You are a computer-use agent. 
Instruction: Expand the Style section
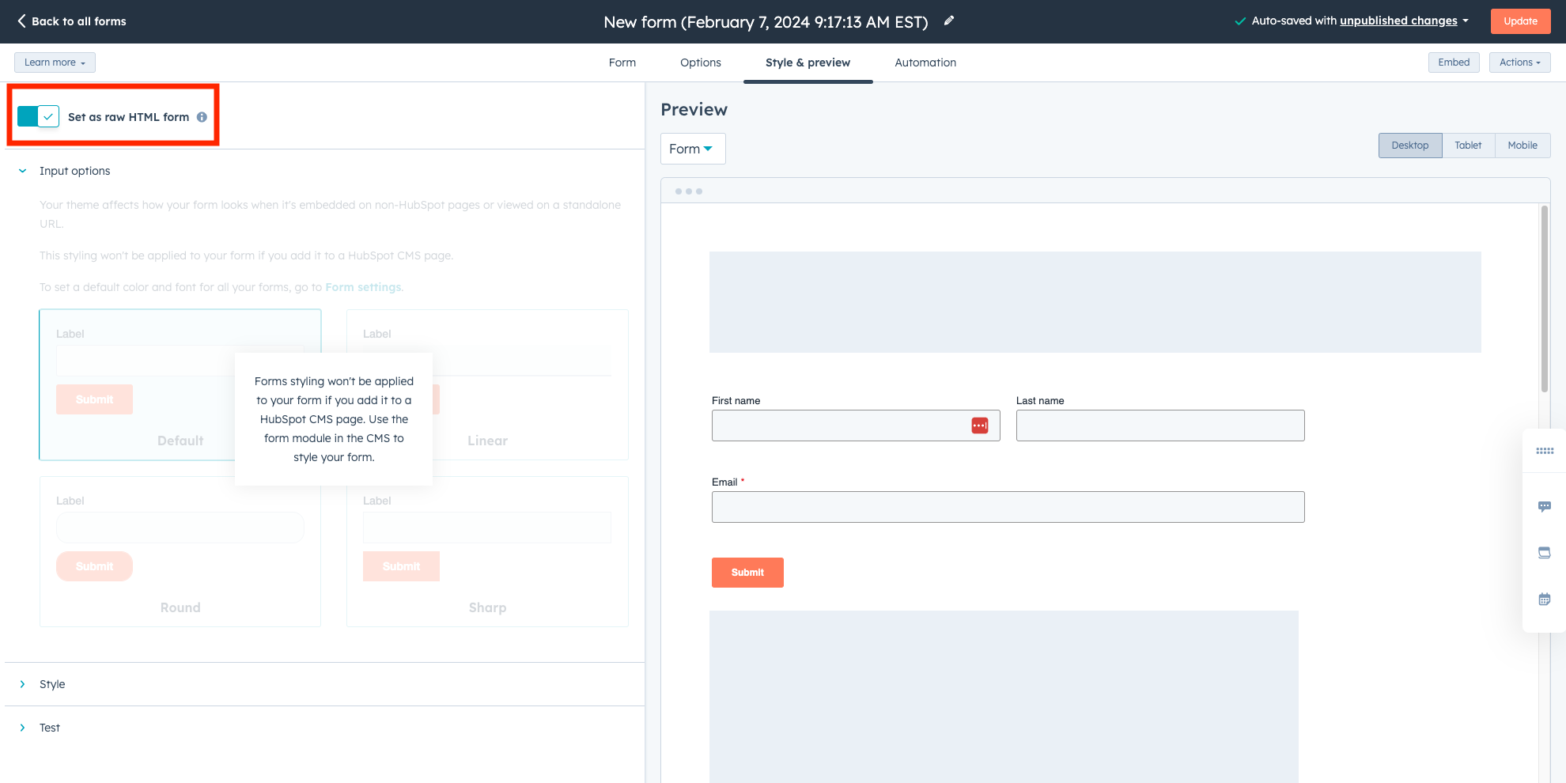[x=52, y=684]
